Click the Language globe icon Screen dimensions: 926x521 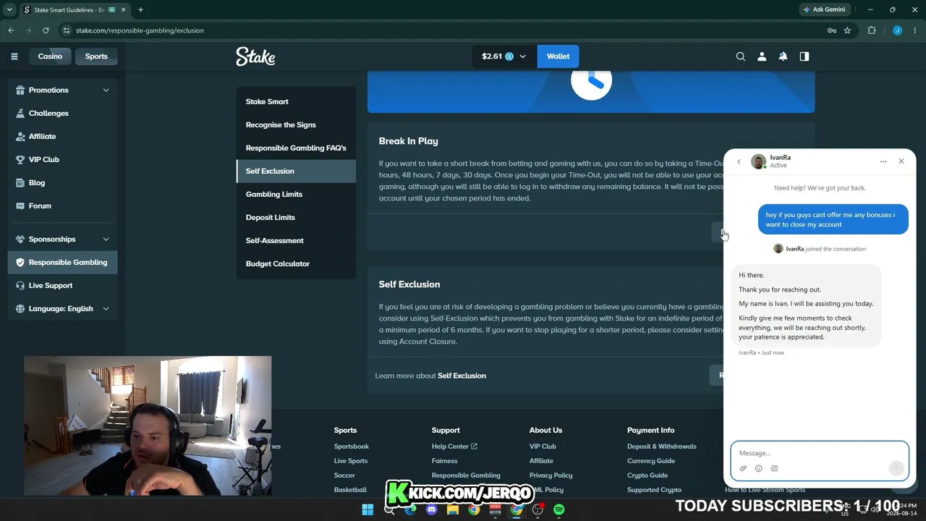pyautogui.click(x=20, y=308)
